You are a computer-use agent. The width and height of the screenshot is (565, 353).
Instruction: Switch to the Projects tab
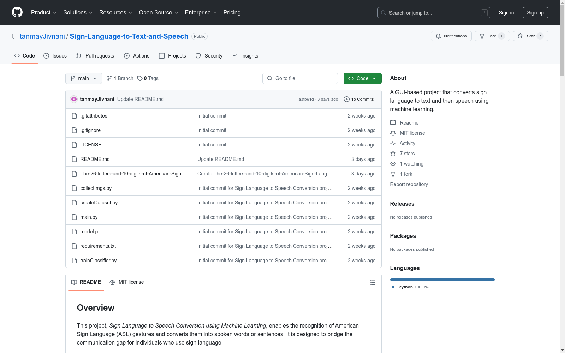[x=172, y=56]
